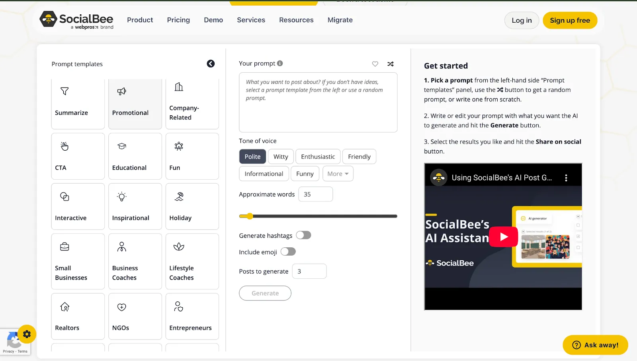Save prompt with the heart icon
637x361 pixels.
(375, 64)
